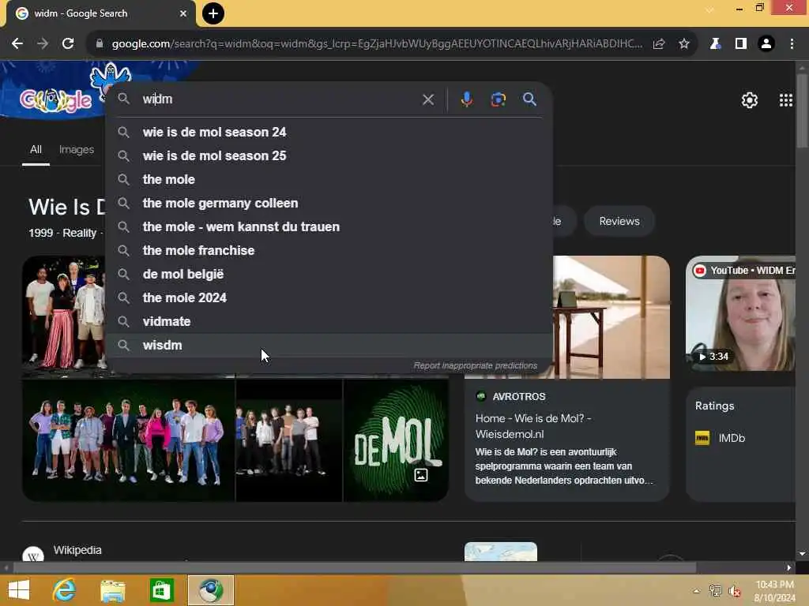Click the blue search magnifier button
The width and height of the screenshot is (809, 606).
click(x=529, y=99)
